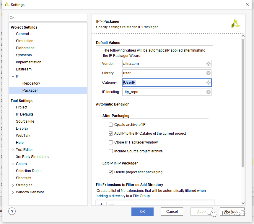Click the scroll up arrow in Packager pane

click(243, 36)
